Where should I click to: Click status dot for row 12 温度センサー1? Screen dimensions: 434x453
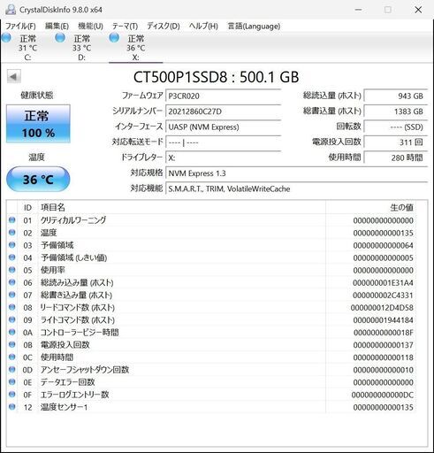12,407
